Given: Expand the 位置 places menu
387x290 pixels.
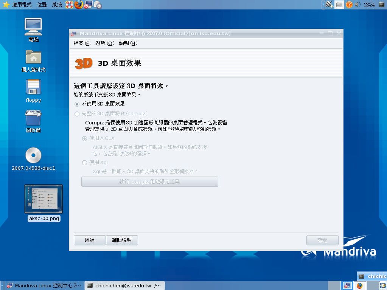Looking at the screenshot, I should coord(42,5).
